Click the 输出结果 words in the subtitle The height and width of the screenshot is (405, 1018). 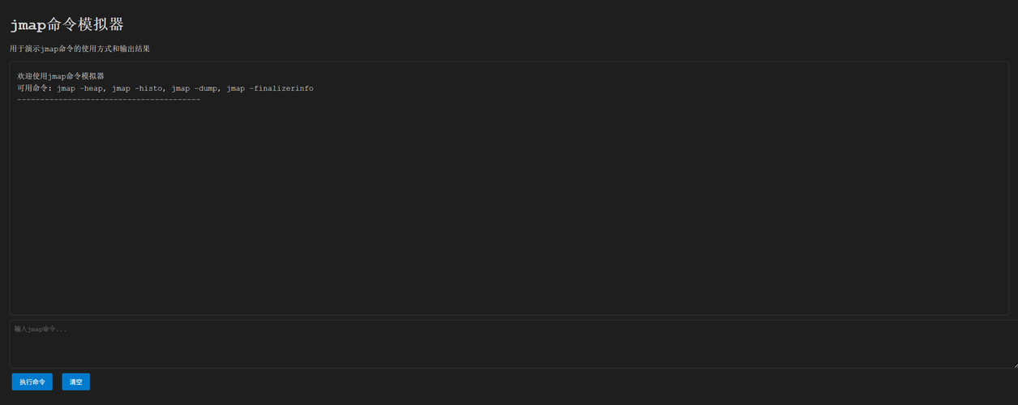[136, 49]
